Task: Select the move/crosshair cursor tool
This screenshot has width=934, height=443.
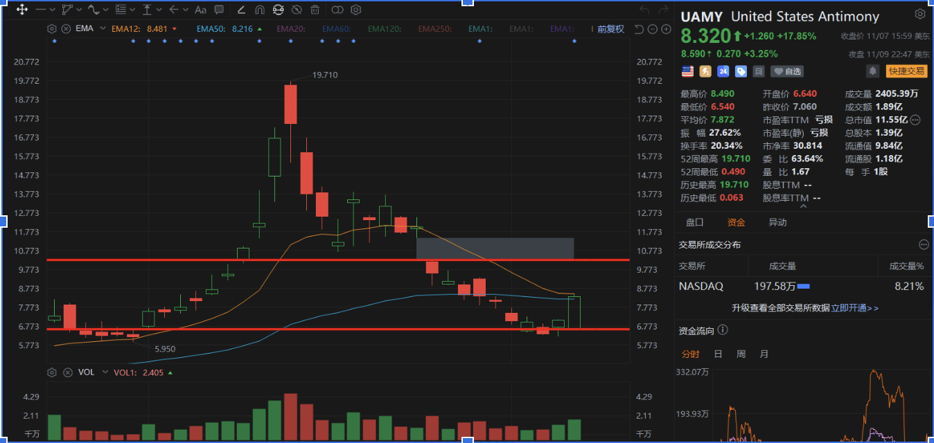Action: coord(21,10)
